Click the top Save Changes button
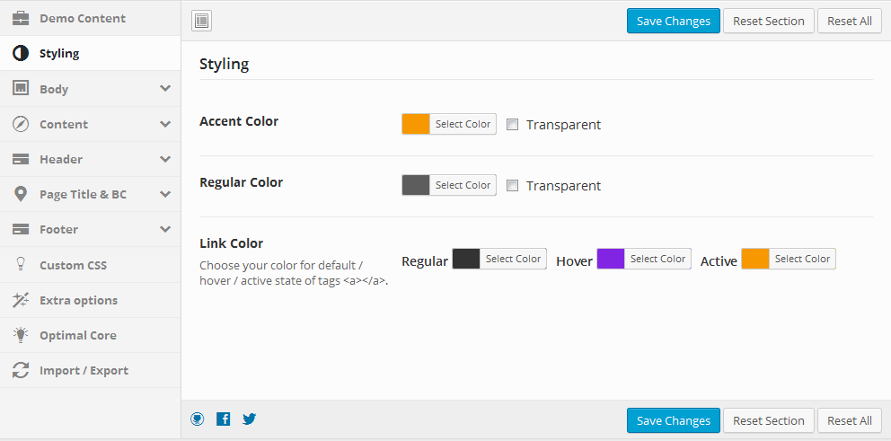The width and height of the screenshot is (891, 441). click(x=674, y=21)
